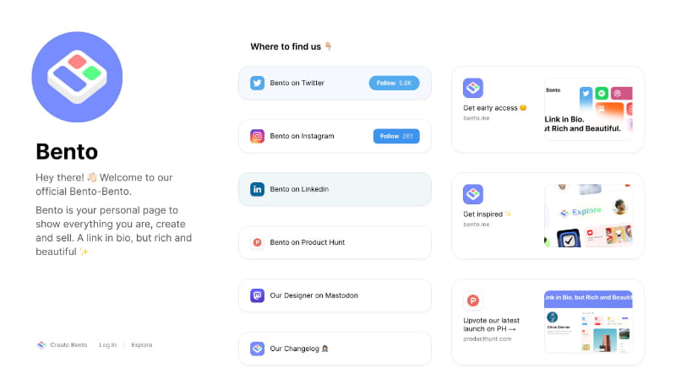This screenshot has width=676, height=379.
Task: Open Bento on Linkedin card
Action: click(335, 189)
